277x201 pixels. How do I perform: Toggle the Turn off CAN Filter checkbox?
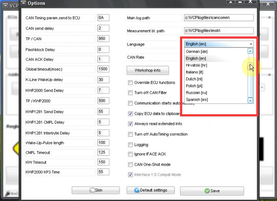130,93
